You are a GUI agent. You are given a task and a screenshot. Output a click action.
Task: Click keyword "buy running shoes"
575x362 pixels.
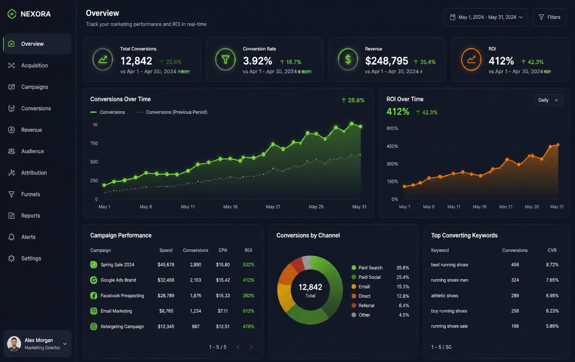(449, 311)
